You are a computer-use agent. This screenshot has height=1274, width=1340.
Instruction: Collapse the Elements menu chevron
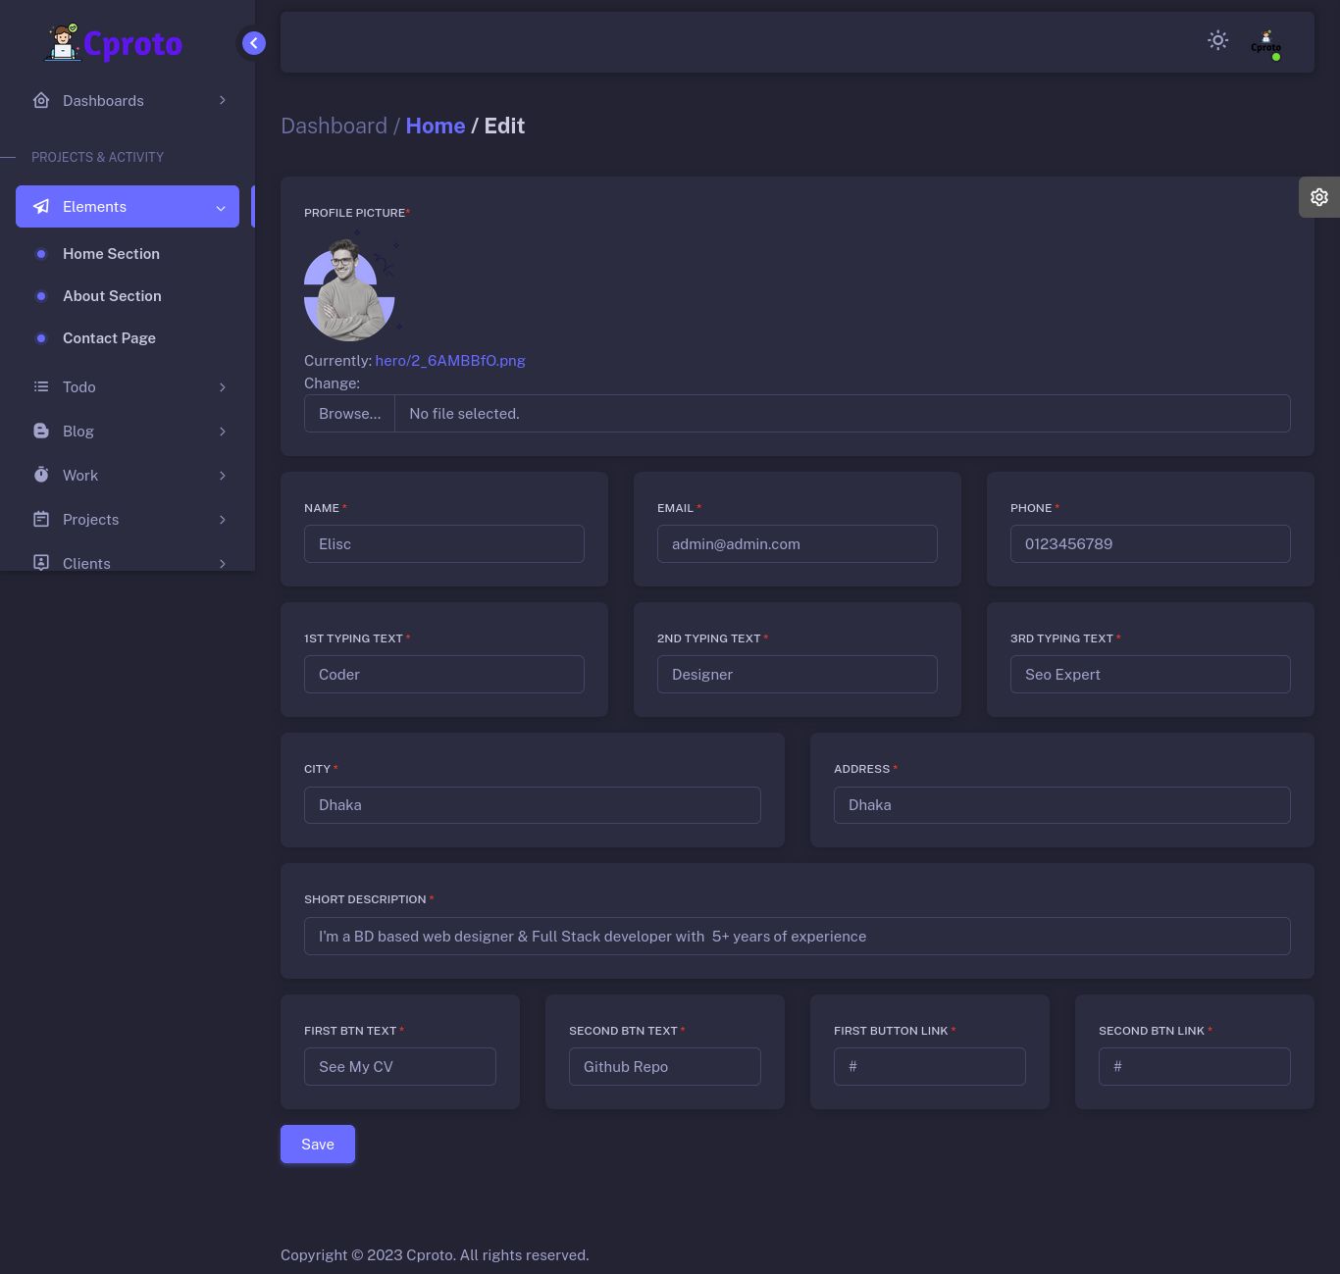pyautogui.click(x=221, y=207)
